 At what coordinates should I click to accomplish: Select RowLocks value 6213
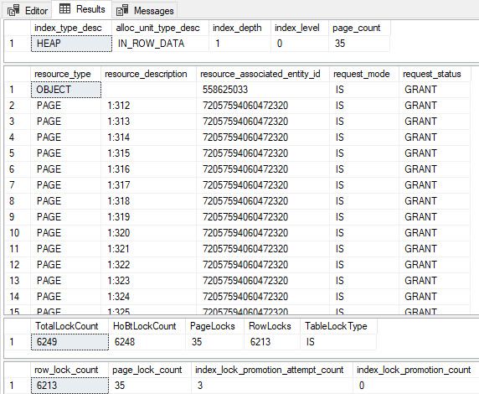[x=272, y=342]
